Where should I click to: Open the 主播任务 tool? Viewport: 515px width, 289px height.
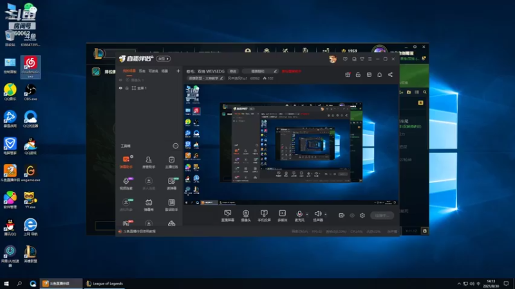pos(171,162)
